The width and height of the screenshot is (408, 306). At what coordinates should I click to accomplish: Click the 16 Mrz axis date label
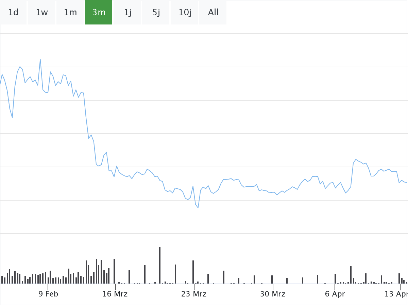(x=115, y=294)
